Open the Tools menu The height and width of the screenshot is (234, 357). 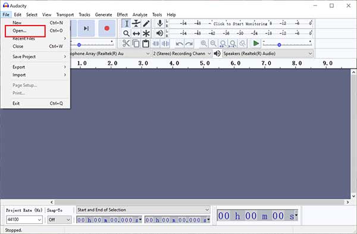157,15
